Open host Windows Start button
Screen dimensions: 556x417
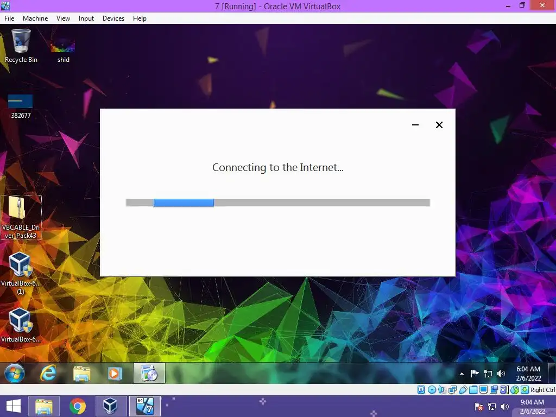coord(14,406)
